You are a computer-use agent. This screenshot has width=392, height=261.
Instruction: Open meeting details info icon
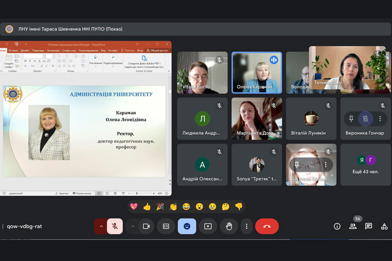point(337,226)
